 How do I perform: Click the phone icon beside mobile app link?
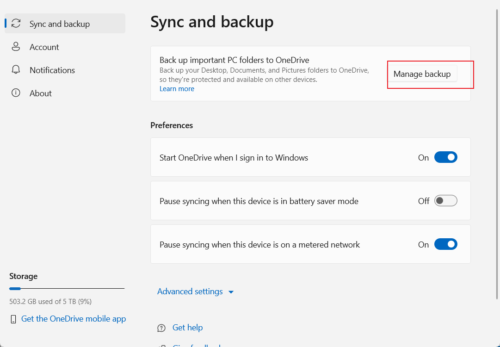point(13,319)
